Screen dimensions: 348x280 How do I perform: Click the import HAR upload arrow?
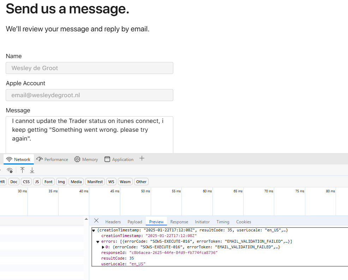[22, 170]
